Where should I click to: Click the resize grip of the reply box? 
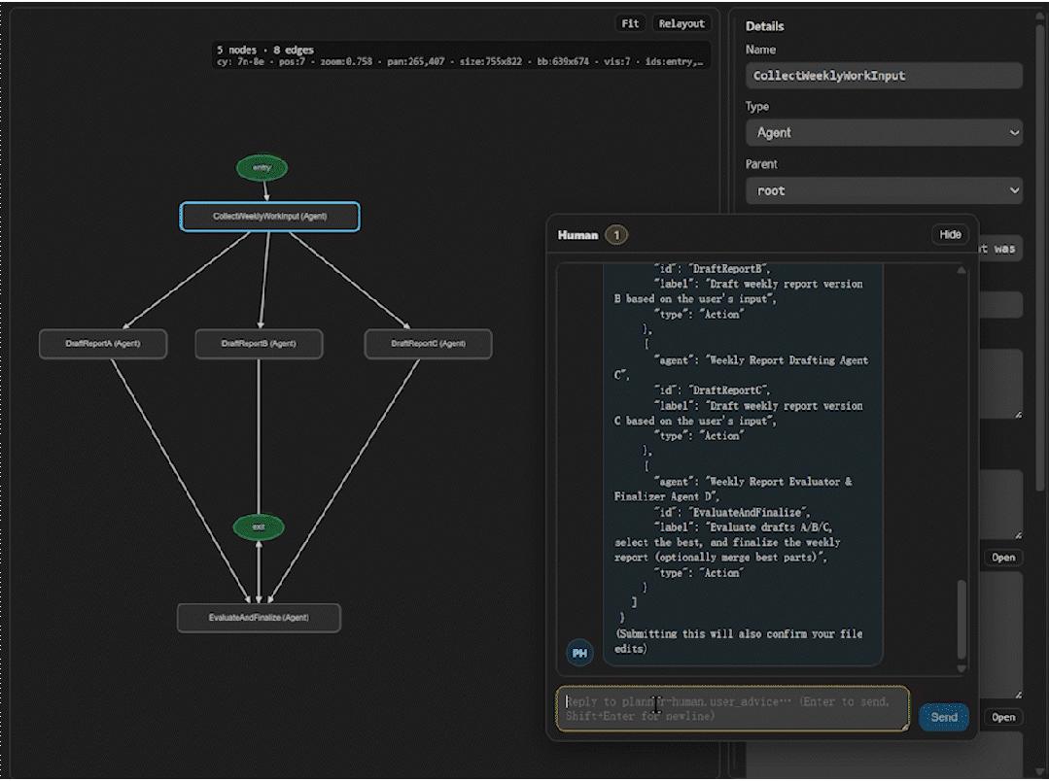(x=905, y=727)
